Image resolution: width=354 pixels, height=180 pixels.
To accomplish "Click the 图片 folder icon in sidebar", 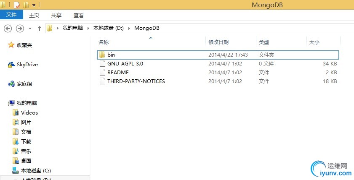I will tap(16, 122).
